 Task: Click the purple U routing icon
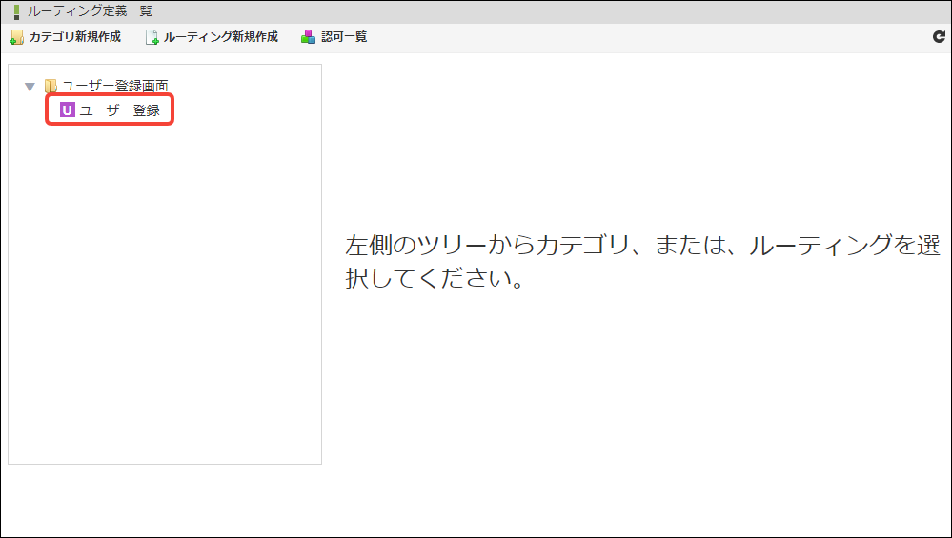coord(68,110)
